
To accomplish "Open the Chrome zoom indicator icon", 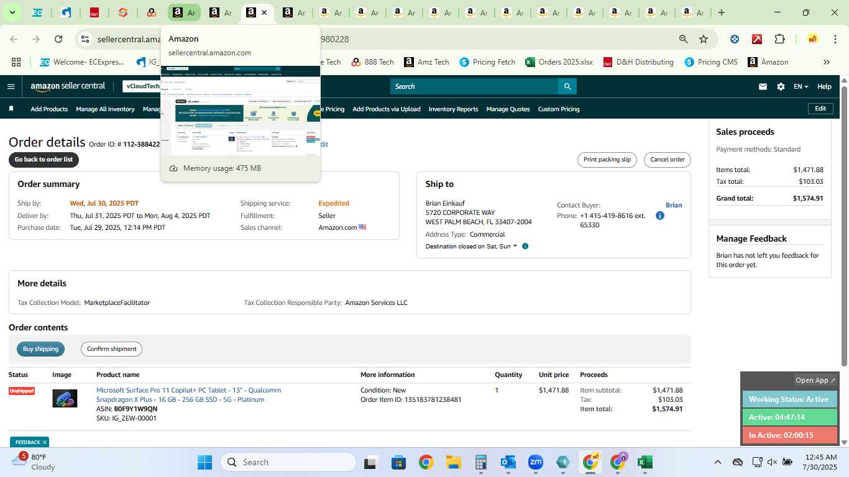I will click(684, 39).
